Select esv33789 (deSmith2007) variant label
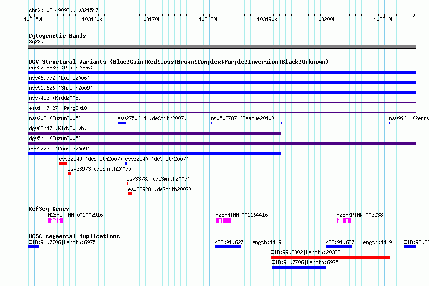429x286 pixels. (158, 179)
